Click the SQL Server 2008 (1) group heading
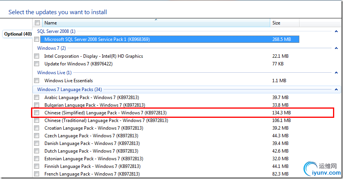343x179 pixels. point(56,31)
